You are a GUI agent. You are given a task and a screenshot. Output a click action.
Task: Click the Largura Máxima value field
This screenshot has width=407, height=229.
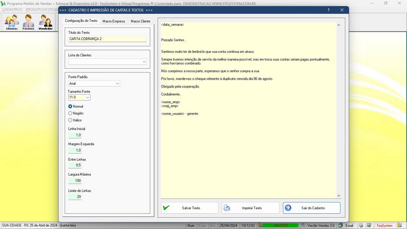tap(75, 181)
